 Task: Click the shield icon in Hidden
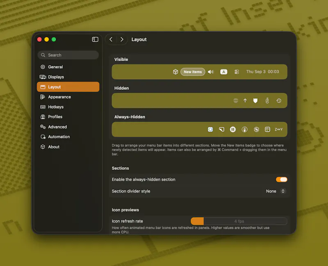click(x=255, y=100)
